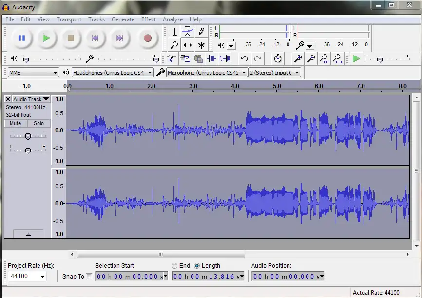Open the Generate menu
The width and height of the screenshot is (422, 298).
[123, 19]
